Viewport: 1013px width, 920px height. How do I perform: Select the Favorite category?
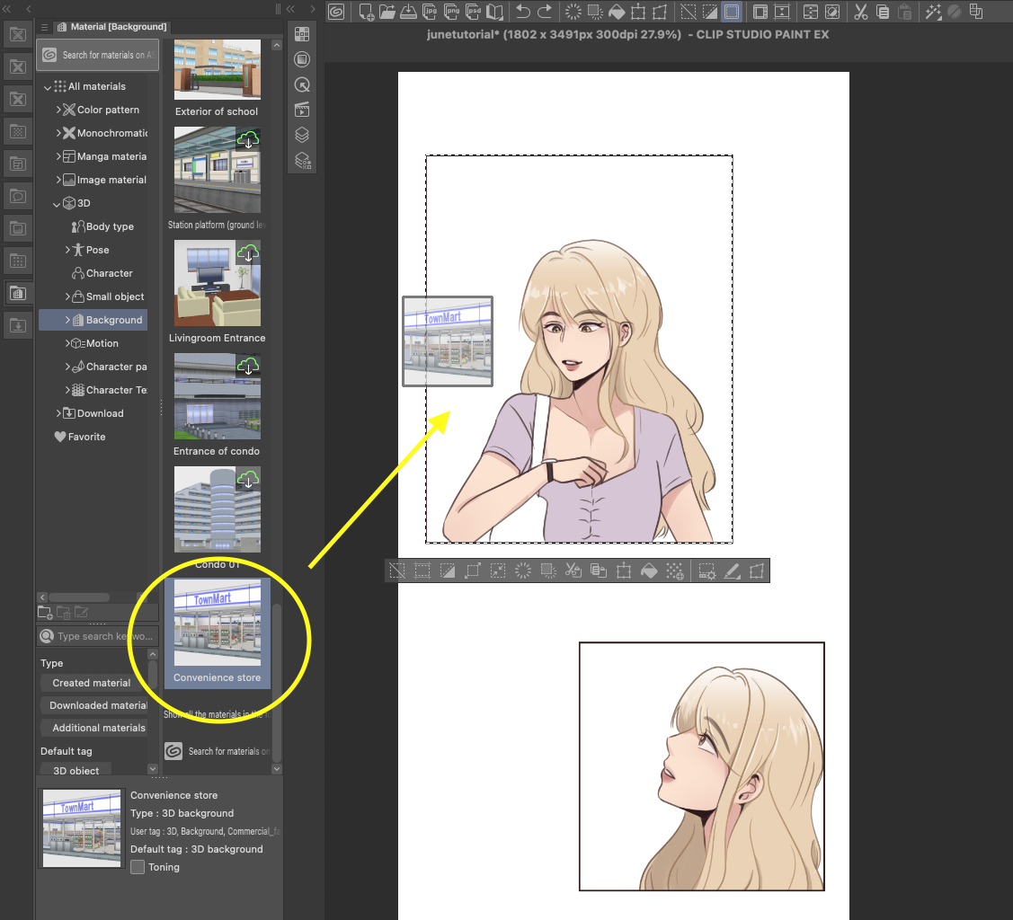[x=86, y=437]
